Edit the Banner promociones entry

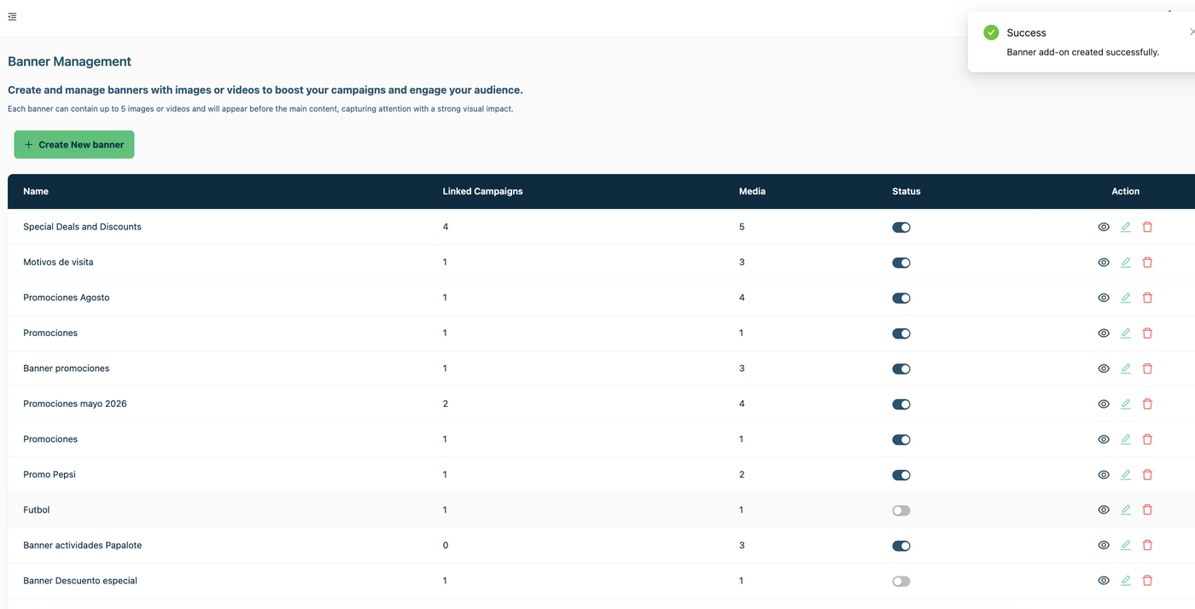click(1126, 368)
